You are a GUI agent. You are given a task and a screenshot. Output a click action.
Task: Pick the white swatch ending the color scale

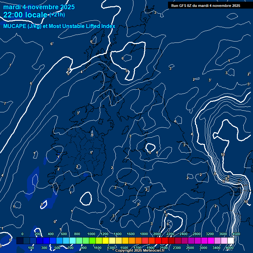tap(231, 241)
